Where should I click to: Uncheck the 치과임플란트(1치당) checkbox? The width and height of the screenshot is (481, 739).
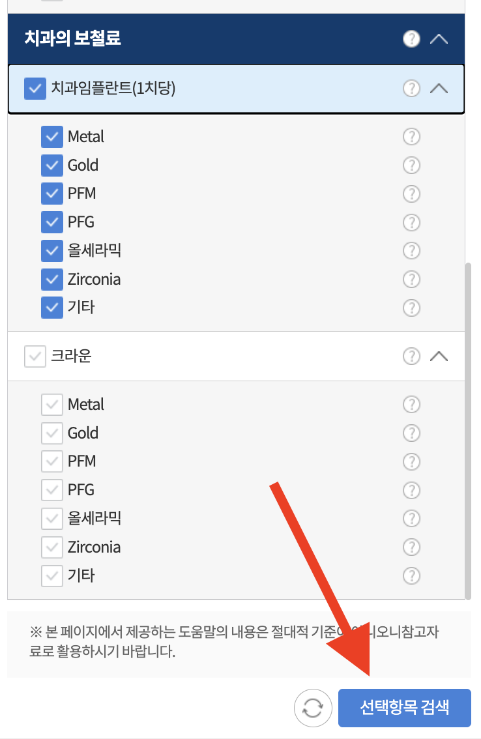[35, 89]
